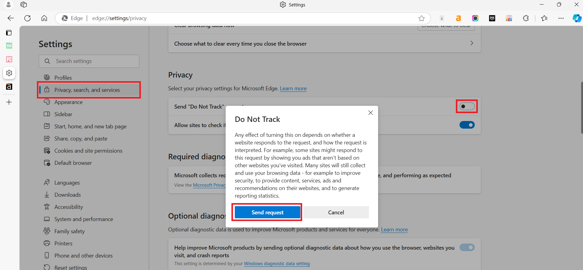
Task: Open the Settings and more ellipsis menu
Action: [561, 18]
